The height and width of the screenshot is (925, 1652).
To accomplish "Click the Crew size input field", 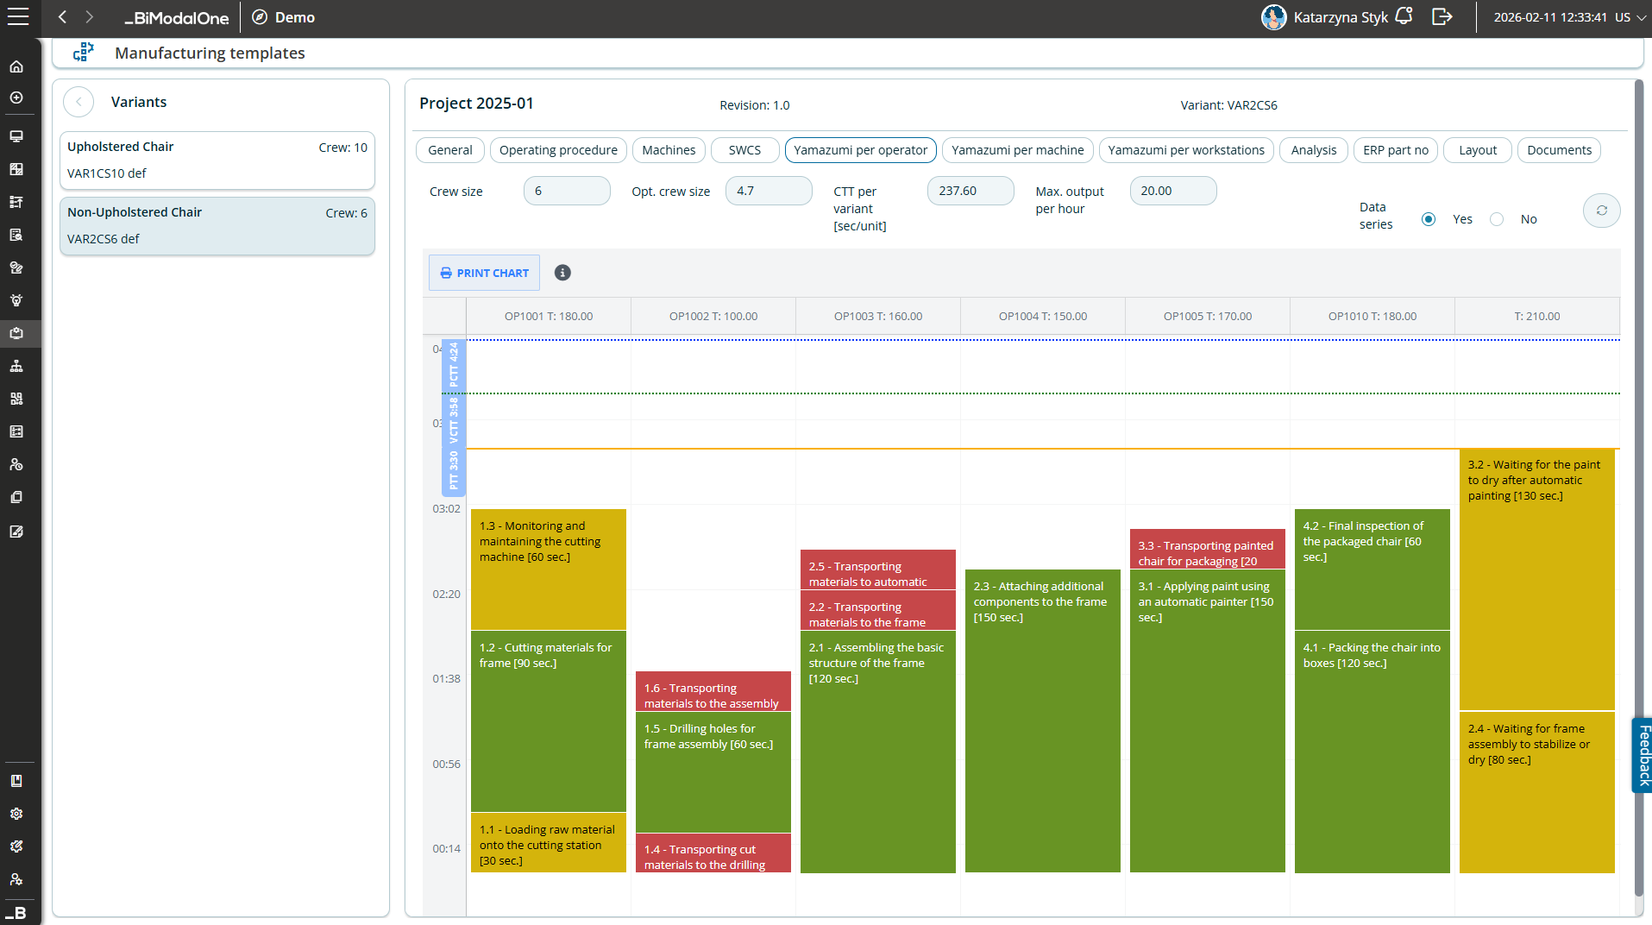I will pos(566,191).
